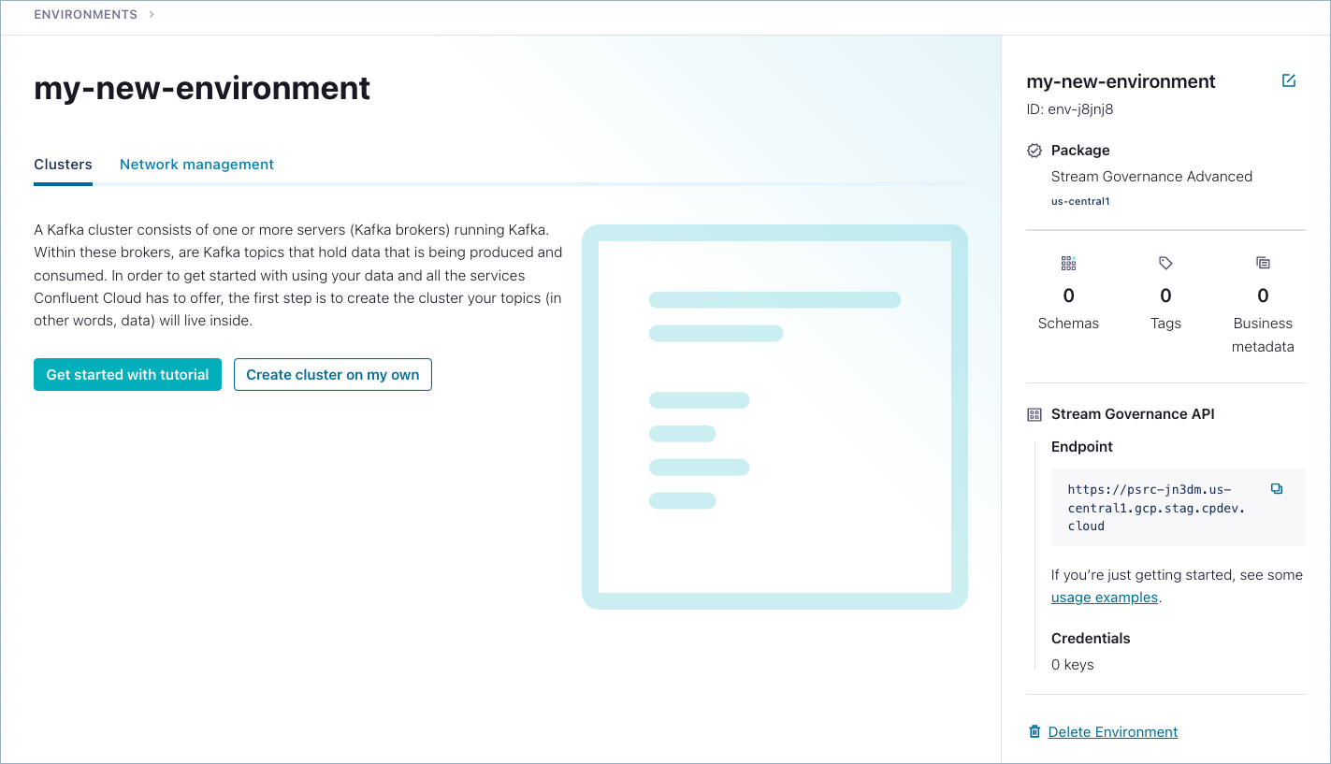Select the environment ID env-j8jnj8
This screenshot has height=764, width=1331.
click(1072, 109)
